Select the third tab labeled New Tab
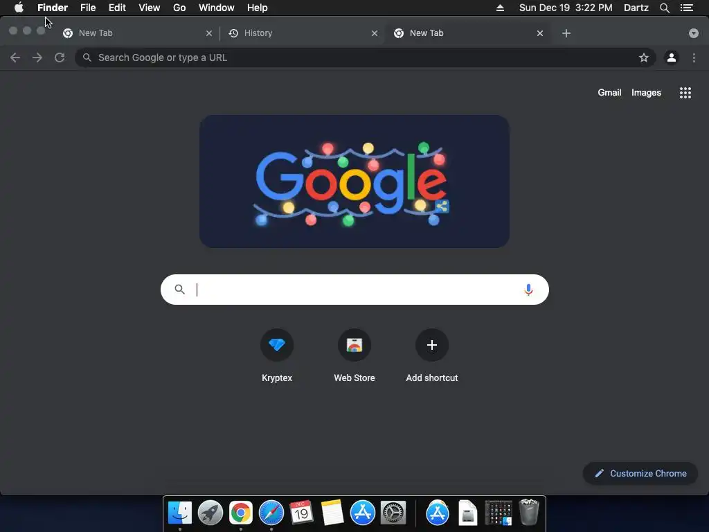The height and width of the screenshot is (532, 709). point(468,33)
